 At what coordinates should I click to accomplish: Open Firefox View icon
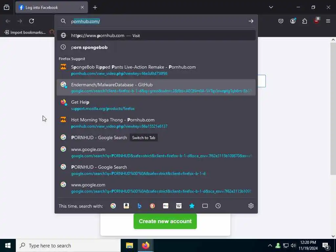[7, 8]
